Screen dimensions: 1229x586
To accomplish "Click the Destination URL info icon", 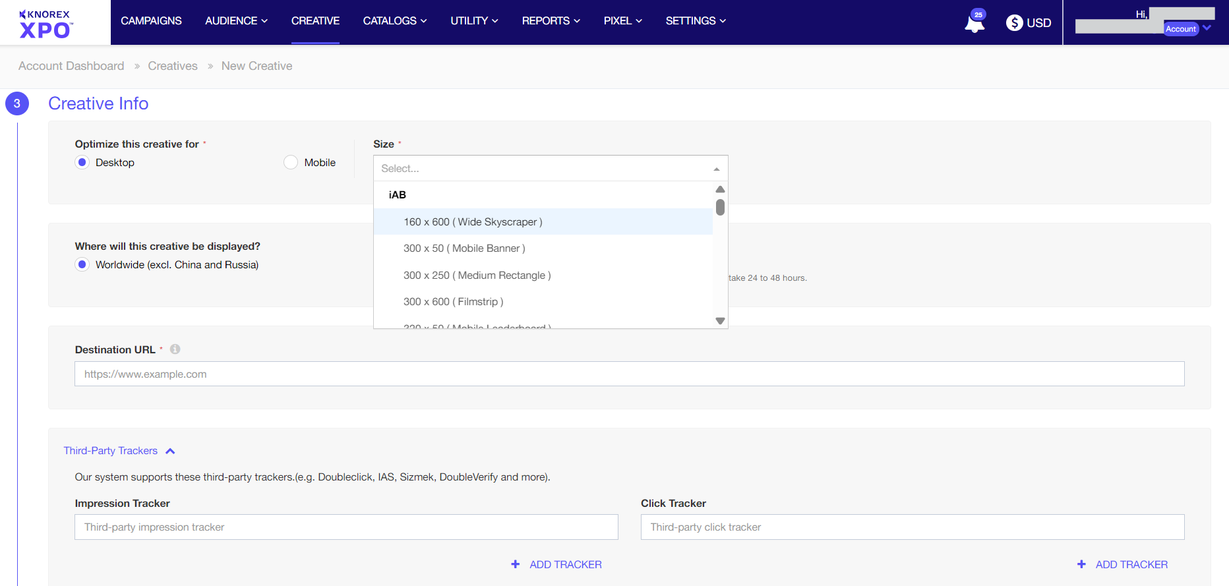I will 175,349.
